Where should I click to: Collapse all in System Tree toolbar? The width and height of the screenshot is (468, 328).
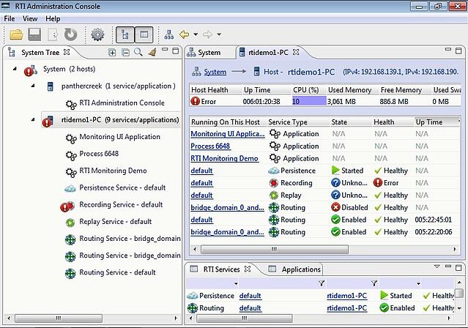point(126,53)
